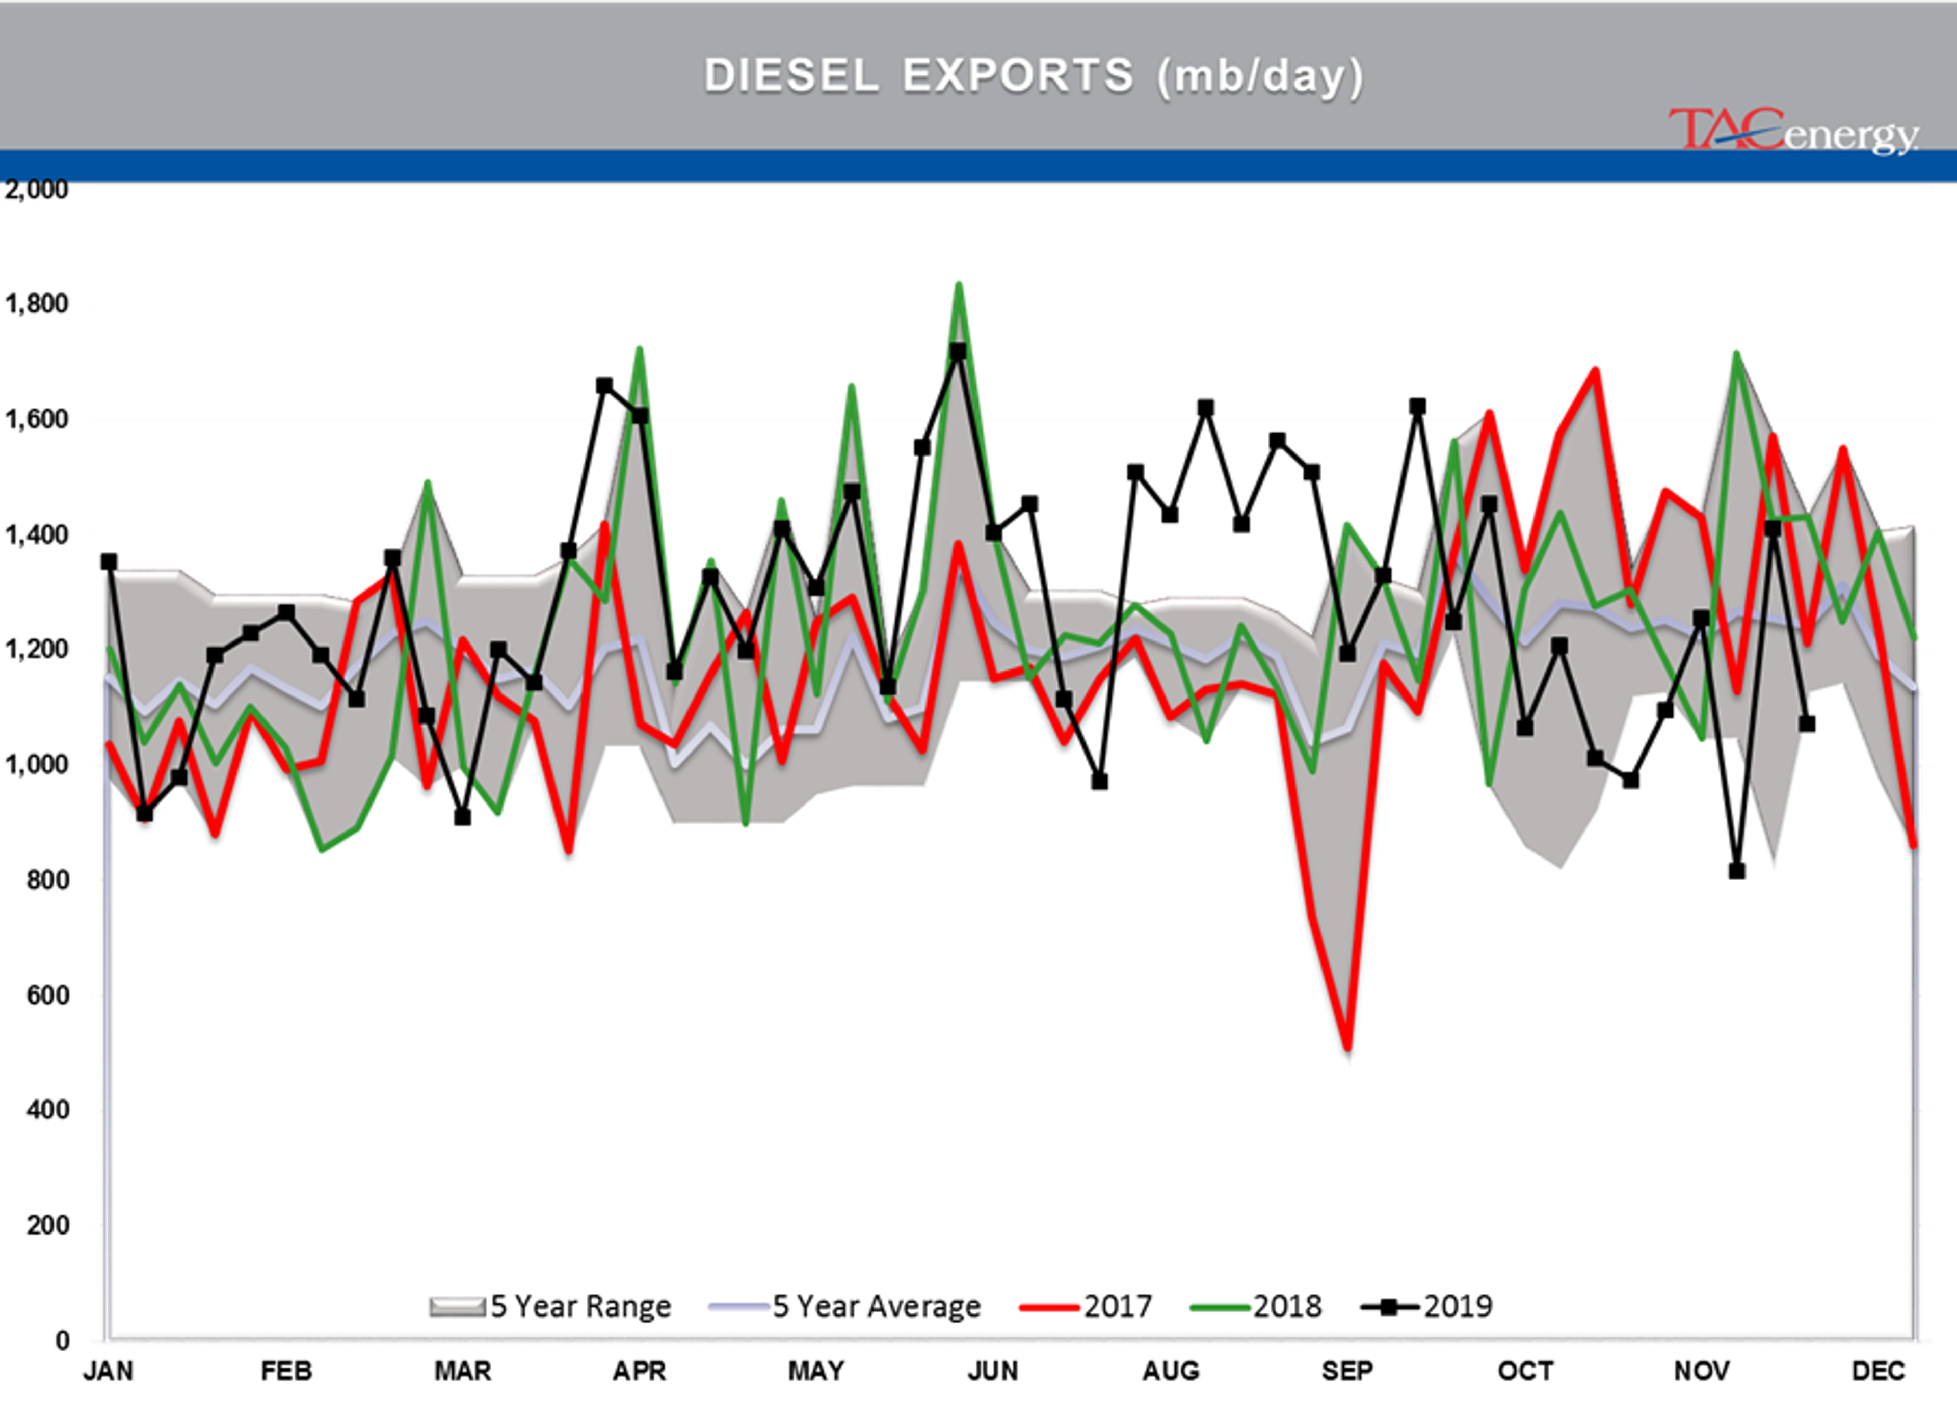Select the 5 Year Average legend entry
Viewport: 1957px width, 1421px height.
point(845,1306)
